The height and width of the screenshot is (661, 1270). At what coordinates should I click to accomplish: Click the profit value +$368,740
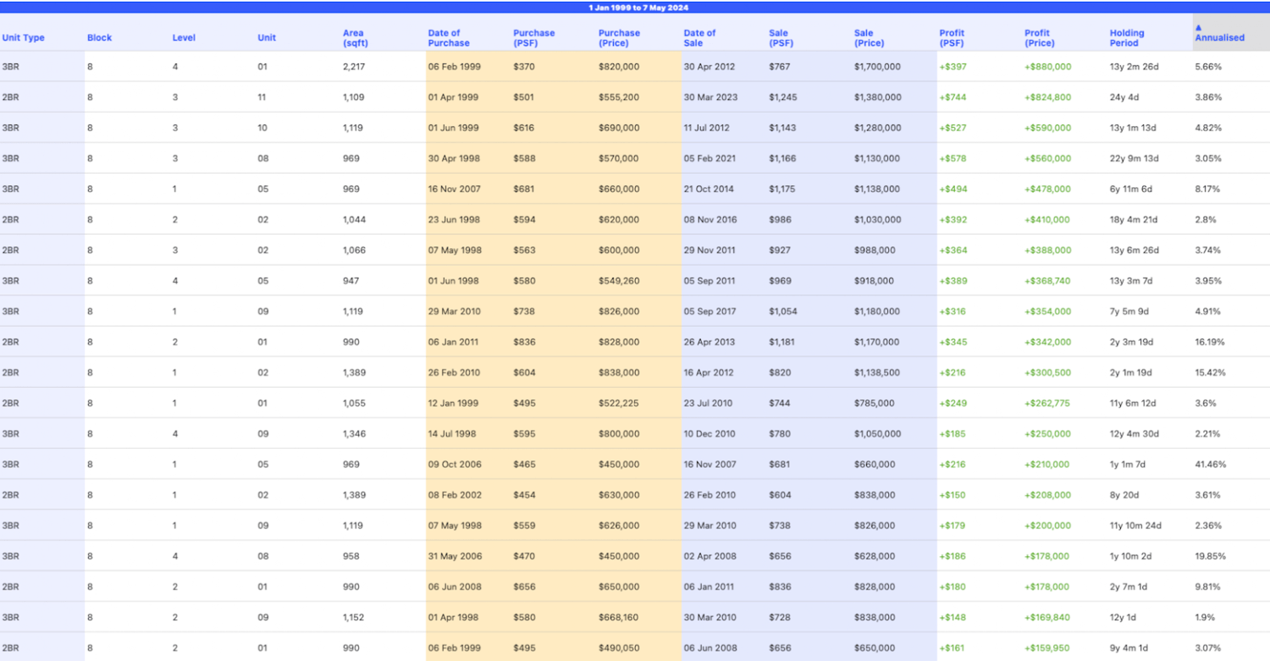tap(1047, 281)
